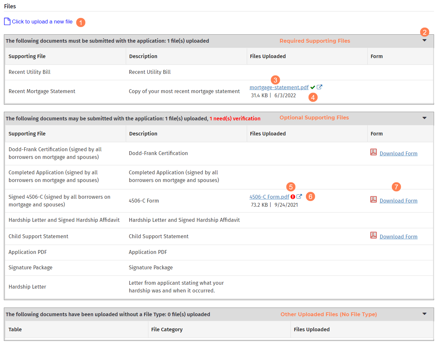Collapse the Required Supporting Files section arrow
Screen dimensions: 435x347
(x=424, y=40)
